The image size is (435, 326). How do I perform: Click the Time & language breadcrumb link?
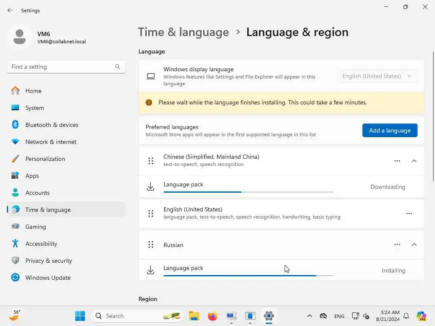tap(184, 32)
